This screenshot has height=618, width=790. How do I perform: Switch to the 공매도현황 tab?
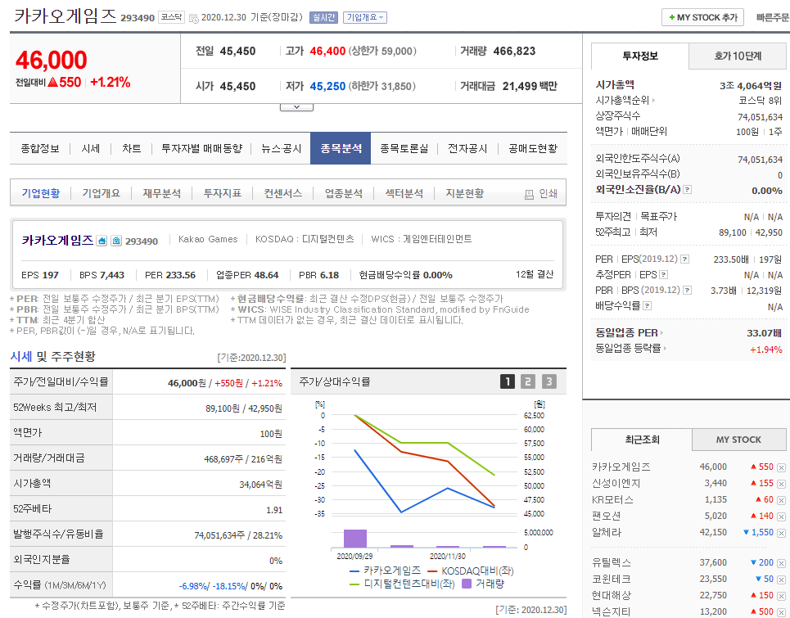tap(533, 149)
